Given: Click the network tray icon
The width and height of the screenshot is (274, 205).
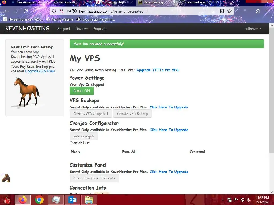Looking at the screenshot, I should click(x=242, y=200).
